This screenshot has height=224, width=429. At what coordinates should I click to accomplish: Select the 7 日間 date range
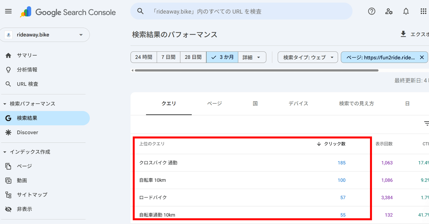pyautogui.click(x=168, y=57)
